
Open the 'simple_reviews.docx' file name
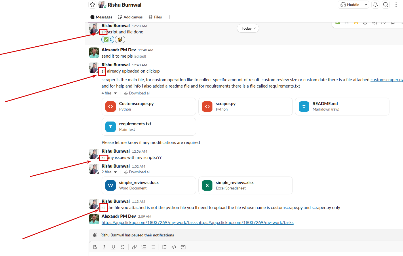139,183
